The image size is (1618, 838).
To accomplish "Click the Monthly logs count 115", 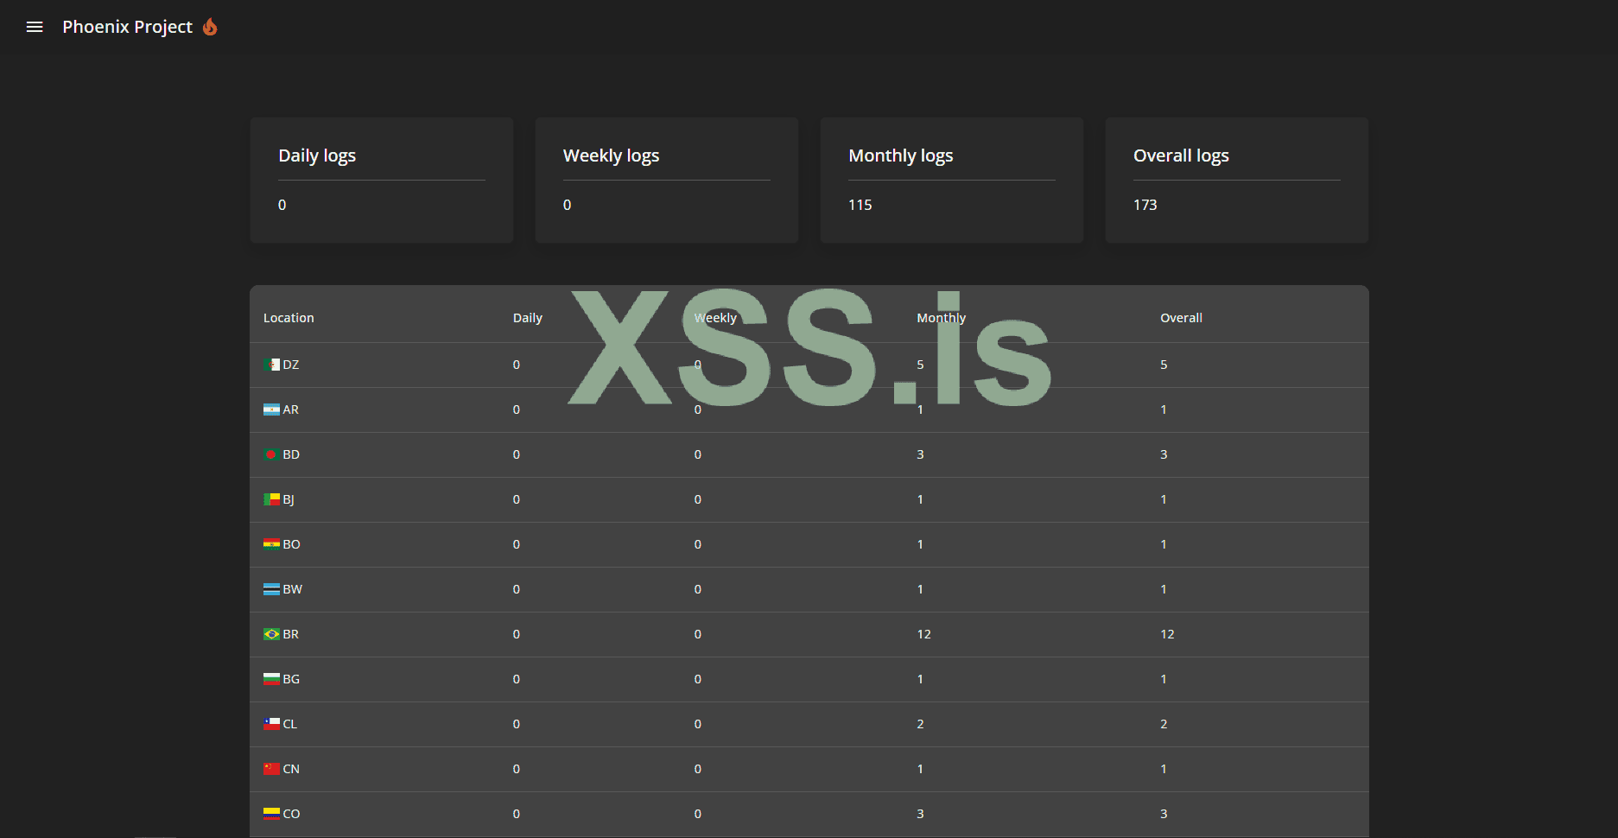I will pos(860,205).
